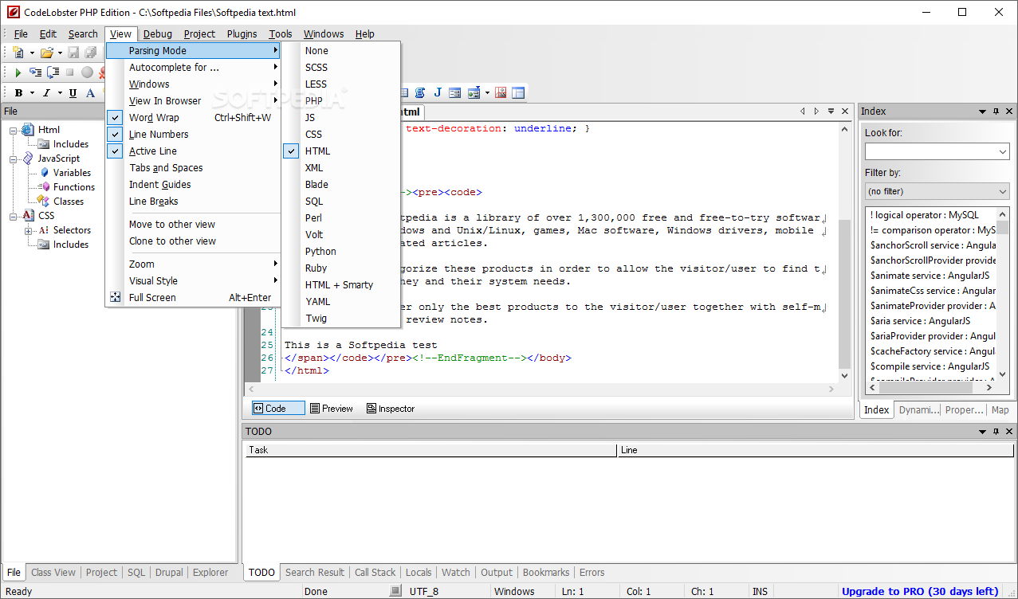Click the Step Over debug icon
The height and width of the screenshot is (599, 1018).
53,72
